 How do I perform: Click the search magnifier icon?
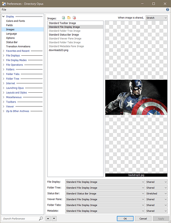coord(41,219)
